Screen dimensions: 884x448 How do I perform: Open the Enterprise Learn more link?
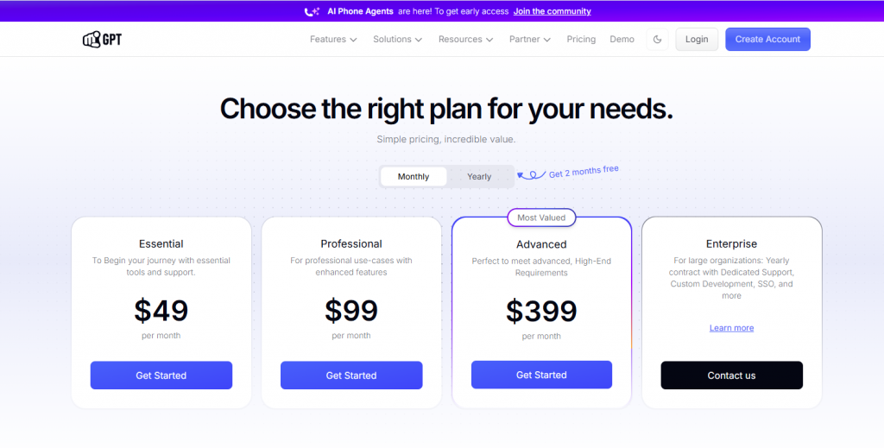[731, 328]
